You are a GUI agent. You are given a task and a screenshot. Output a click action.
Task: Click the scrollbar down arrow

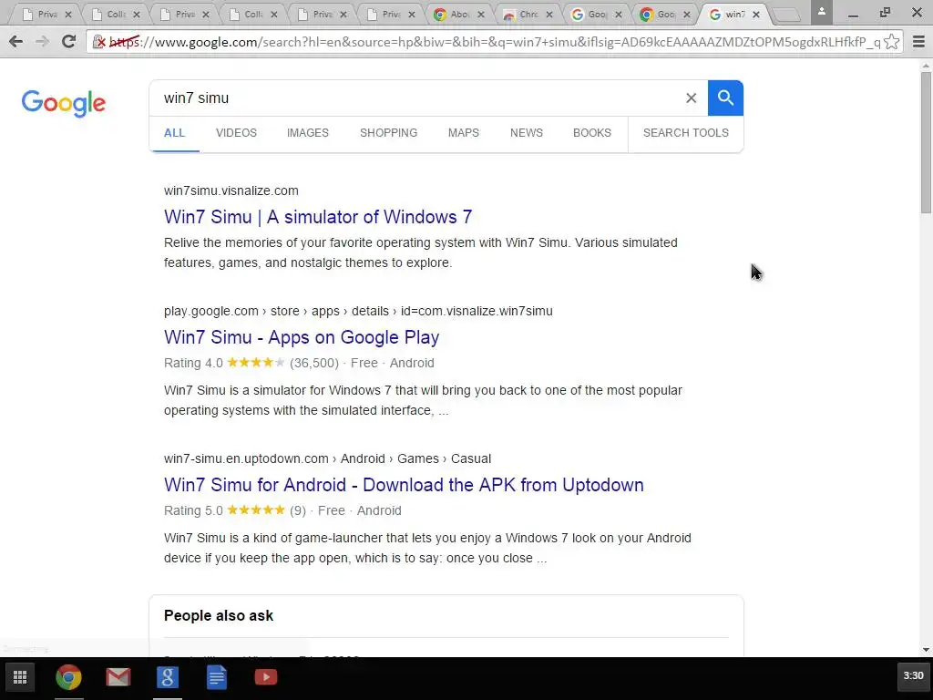[926, 649]
